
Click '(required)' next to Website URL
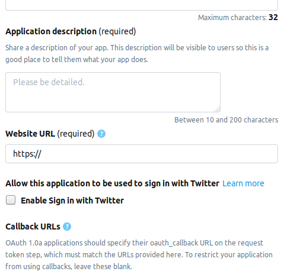click(x=76, y=134)
